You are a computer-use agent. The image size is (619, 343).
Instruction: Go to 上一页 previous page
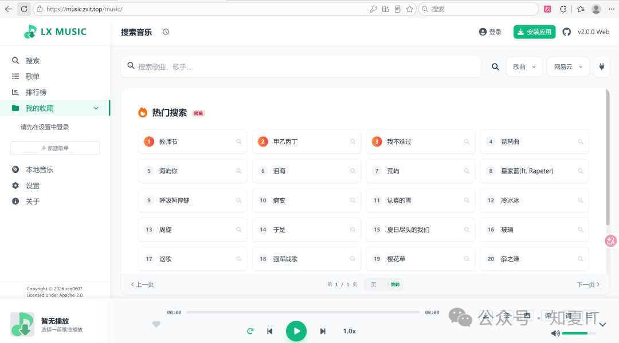click(142, 284)
